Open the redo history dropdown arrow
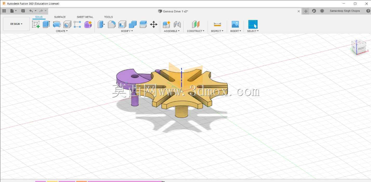This screenshot has height=182, width=371. [46, 11]
